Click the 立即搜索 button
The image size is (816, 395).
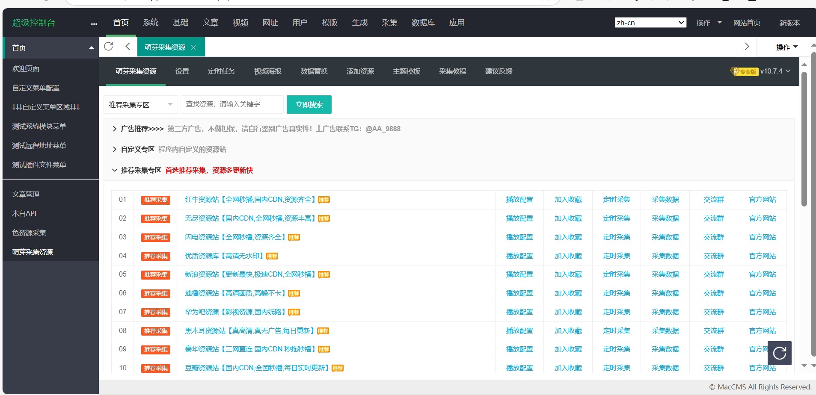point(309,105)
